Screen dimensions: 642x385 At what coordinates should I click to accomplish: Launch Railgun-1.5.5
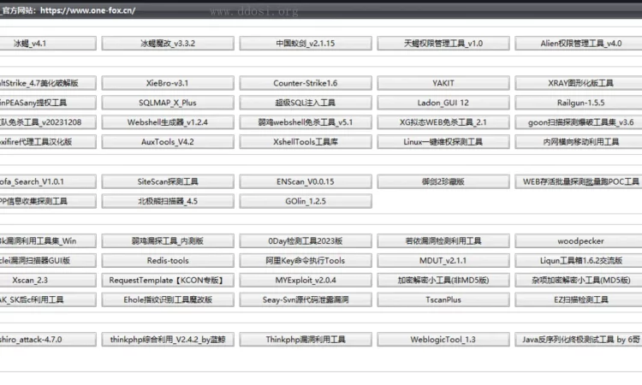(x=579, y=103)
